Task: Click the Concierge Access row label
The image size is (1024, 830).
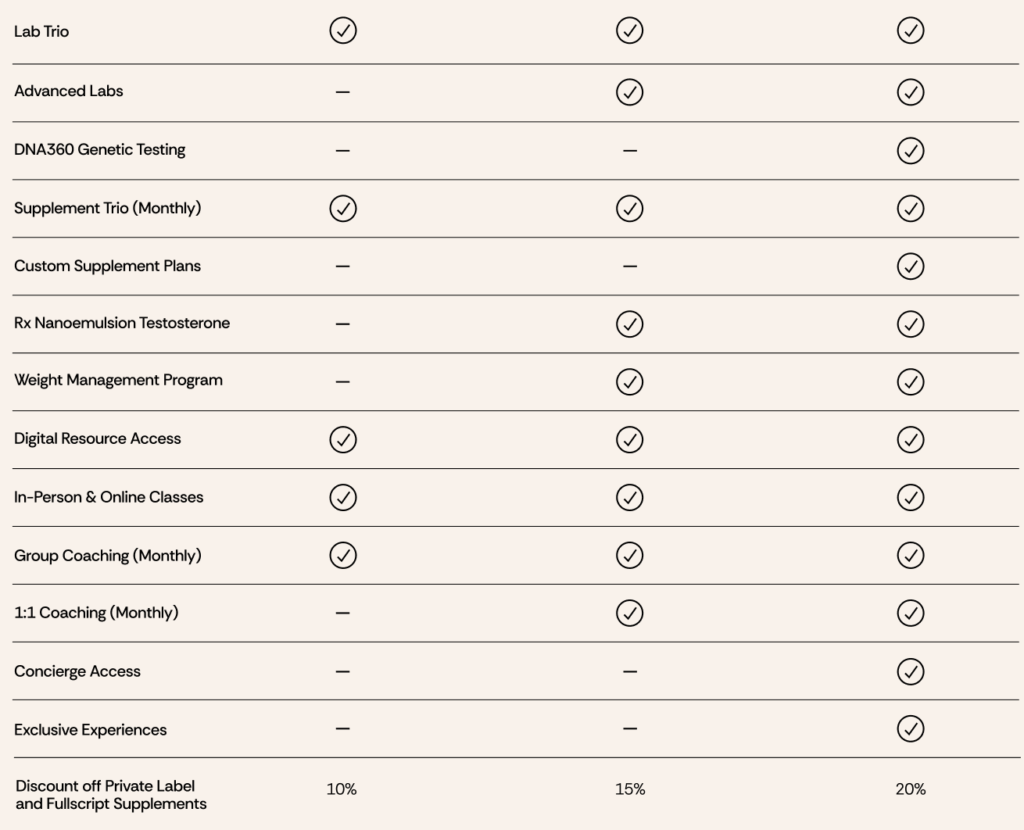Action: click(77, 671)
